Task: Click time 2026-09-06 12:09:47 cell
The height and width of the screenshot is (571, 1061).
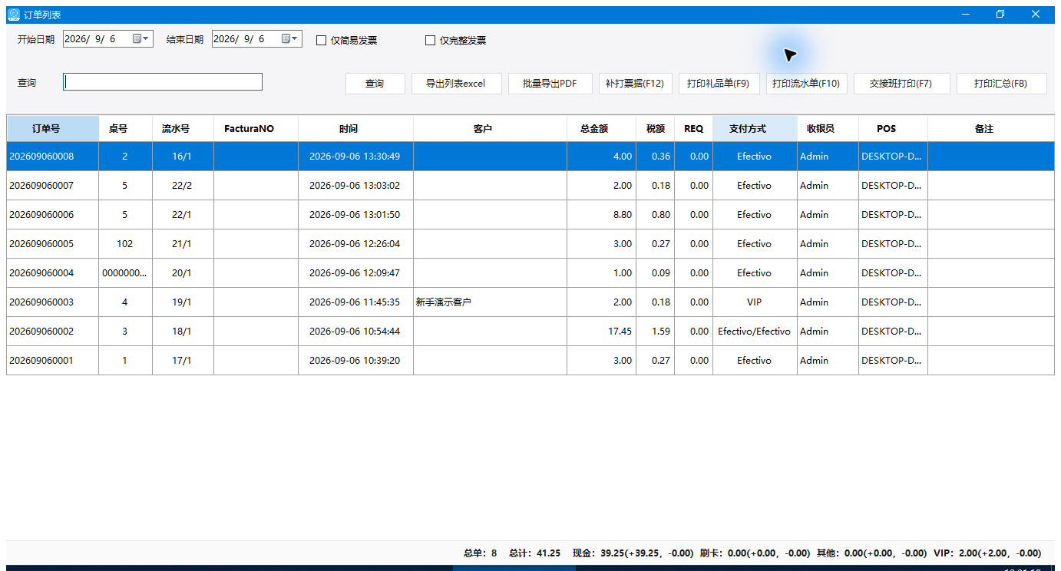Action: point(356,272)
